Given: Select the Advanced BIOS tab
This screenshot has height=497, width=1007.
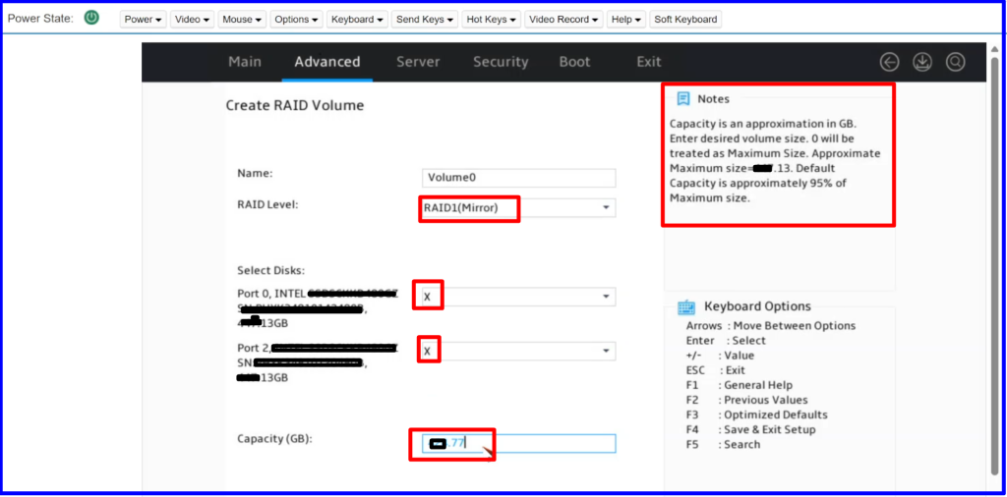Looking at the screenshot, I should pos(326,62).
